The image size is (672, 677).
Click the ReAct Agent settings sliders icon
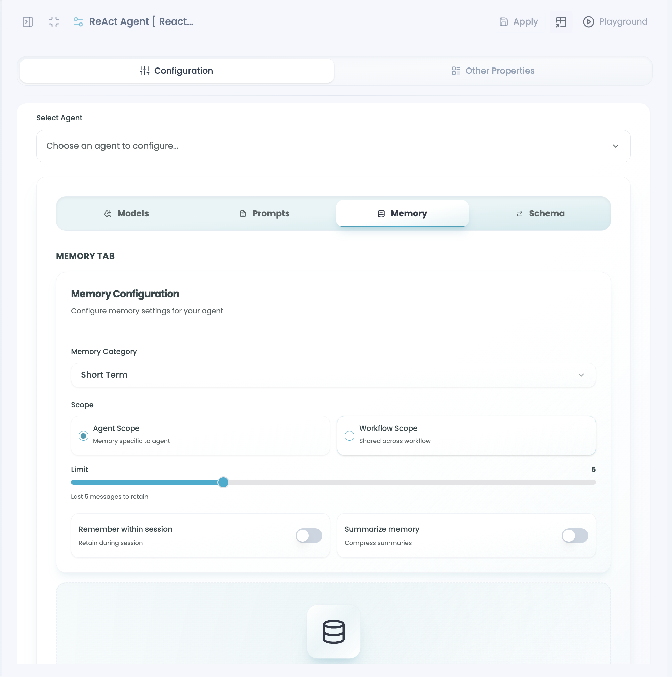tap(78, 22)
